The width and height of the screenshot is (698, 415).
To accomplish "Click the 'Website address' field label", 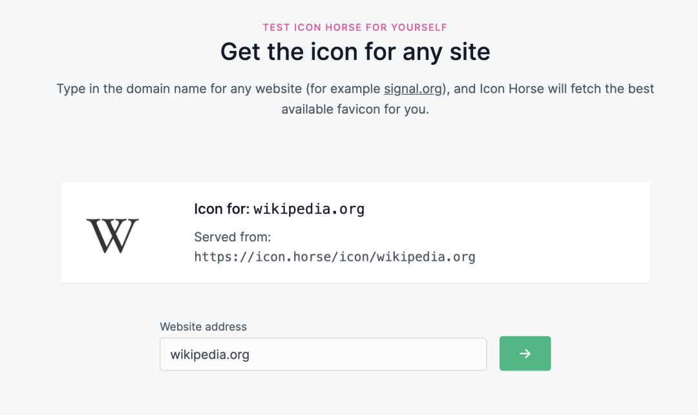I will 203,327.
